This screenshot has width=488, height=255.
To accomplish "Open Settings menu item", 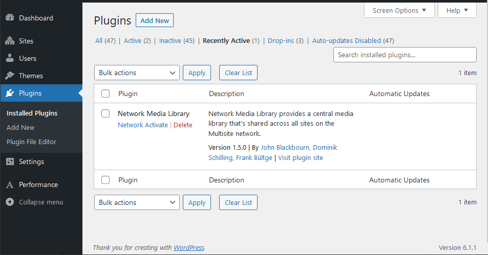I will [31, 162].
